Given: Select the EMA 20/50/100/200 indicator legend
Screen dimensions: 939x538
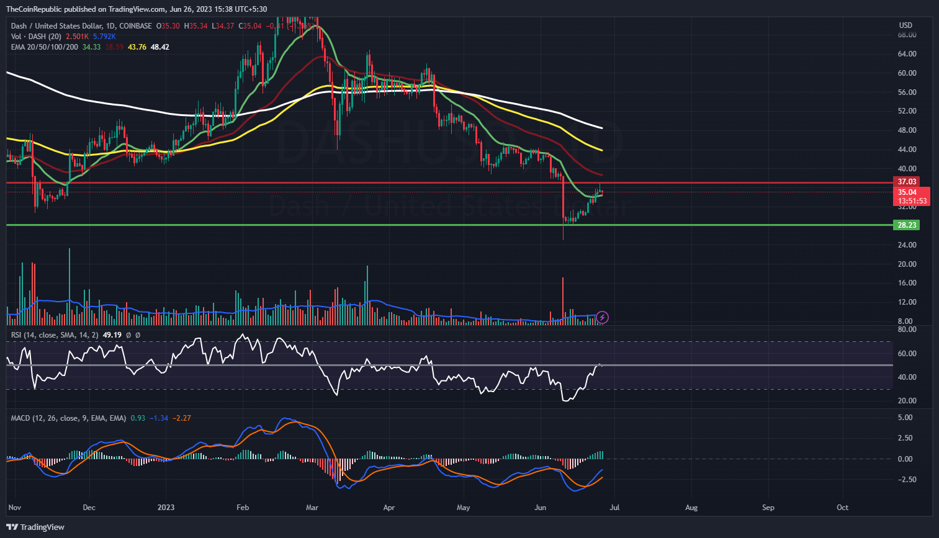Looking at the screenshot, I should (x=45, y=47).
